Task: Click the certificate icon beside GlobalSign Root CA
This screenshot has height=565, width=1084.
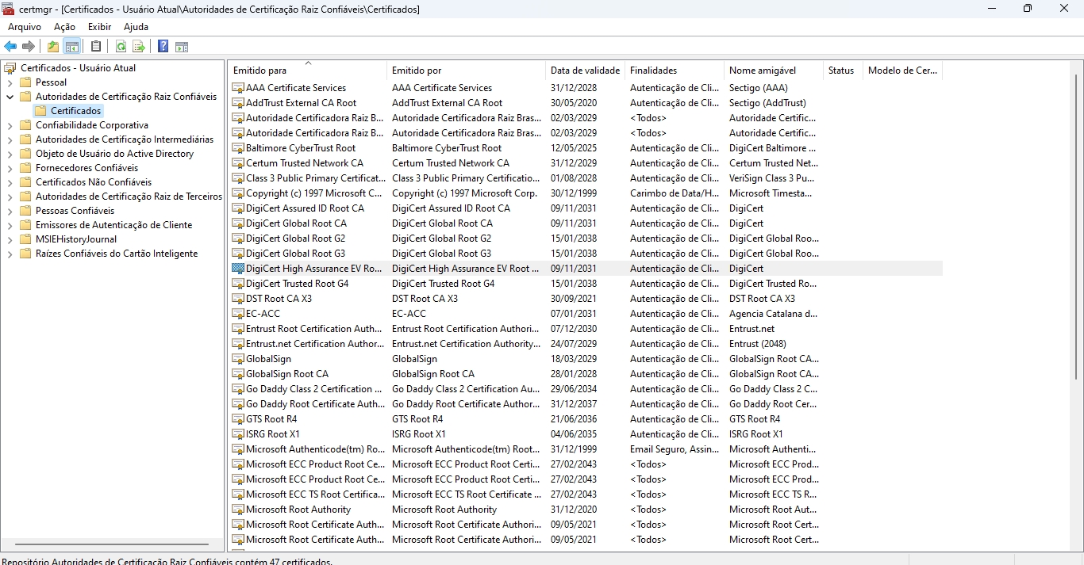Action: [x=238, y=374]
